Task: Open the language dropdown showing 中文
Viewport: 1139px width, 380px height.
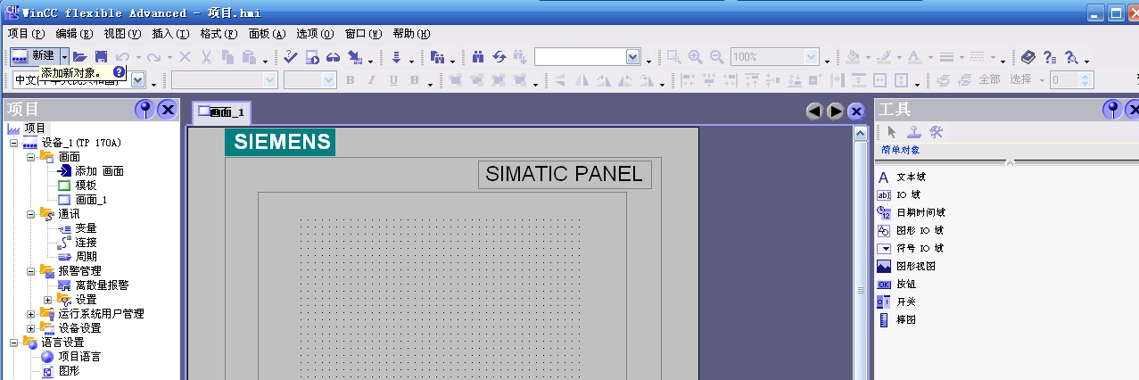Action: (x=138, y=80)
